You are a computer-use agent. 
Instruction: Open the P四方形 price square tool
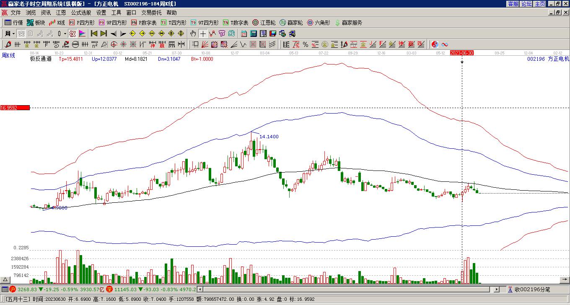pos(82,23)
